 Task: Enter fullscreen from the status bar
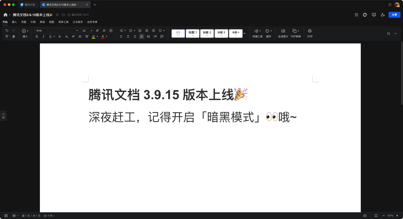(x=376, y=216)
